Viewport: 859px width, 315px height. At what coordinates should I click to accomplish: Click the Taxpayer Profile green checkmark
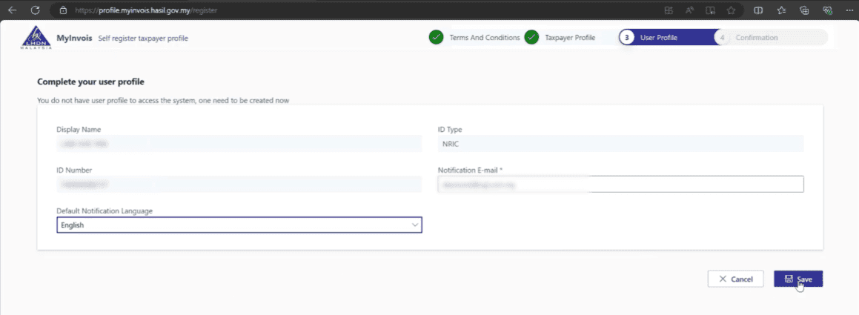tap(531, 37)
